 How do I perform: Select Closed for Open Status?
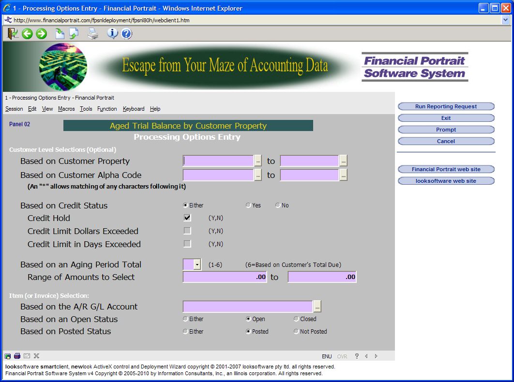296,319
